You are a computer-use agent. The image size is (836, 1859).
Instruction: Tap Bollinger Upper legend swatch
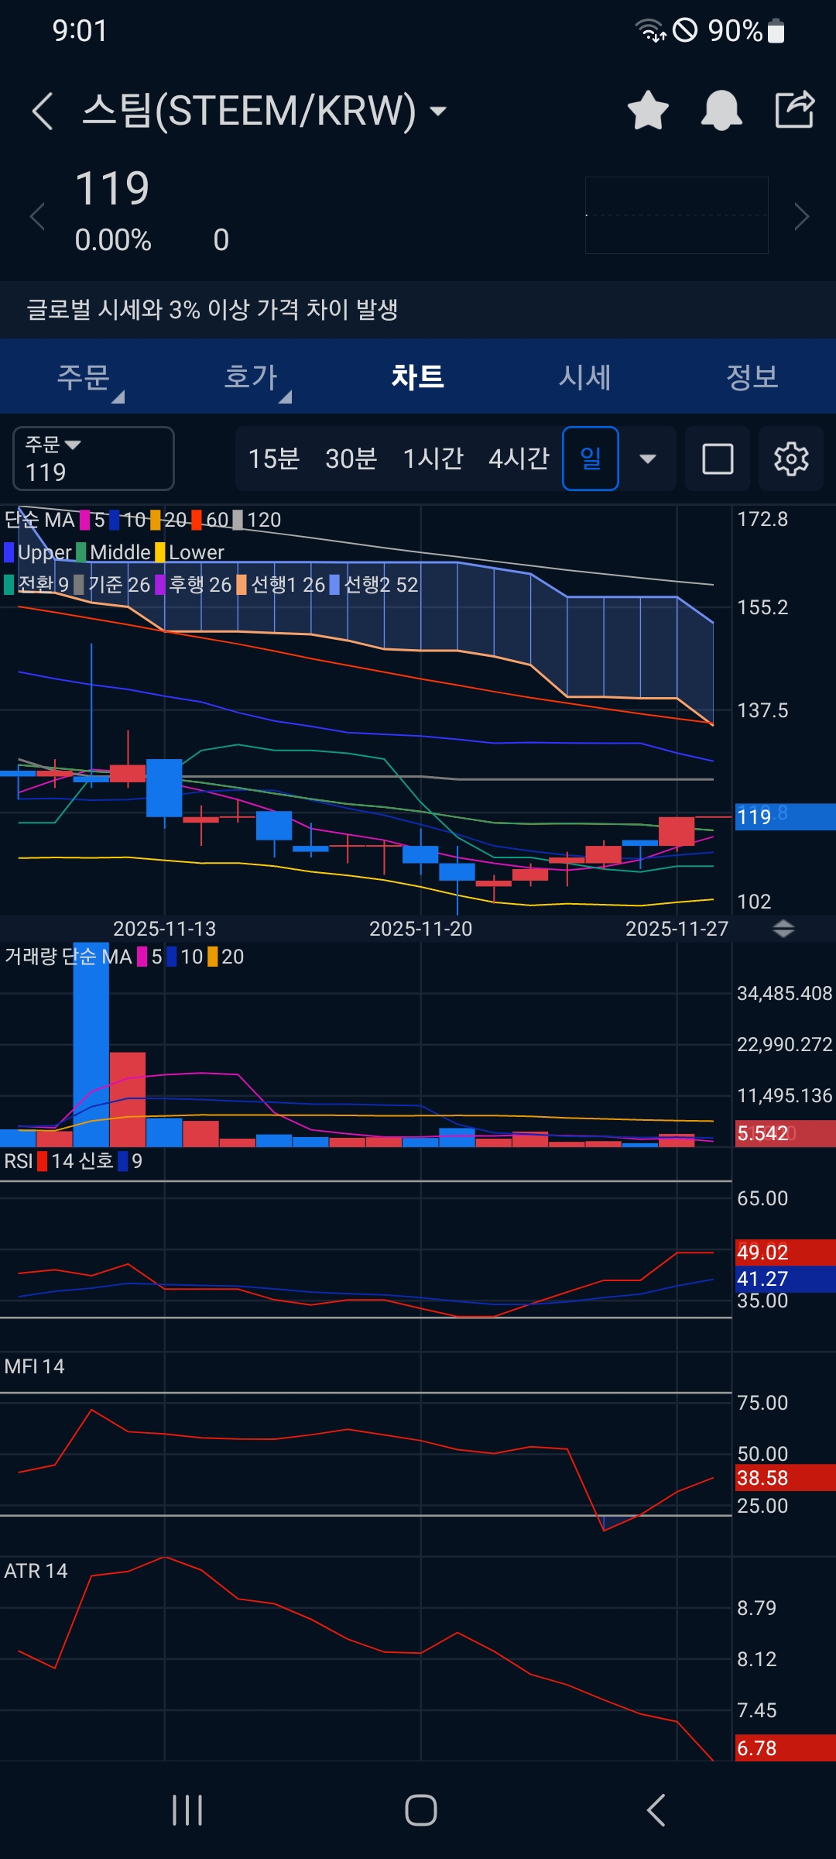pyautogui.click(x=9, y=552)
